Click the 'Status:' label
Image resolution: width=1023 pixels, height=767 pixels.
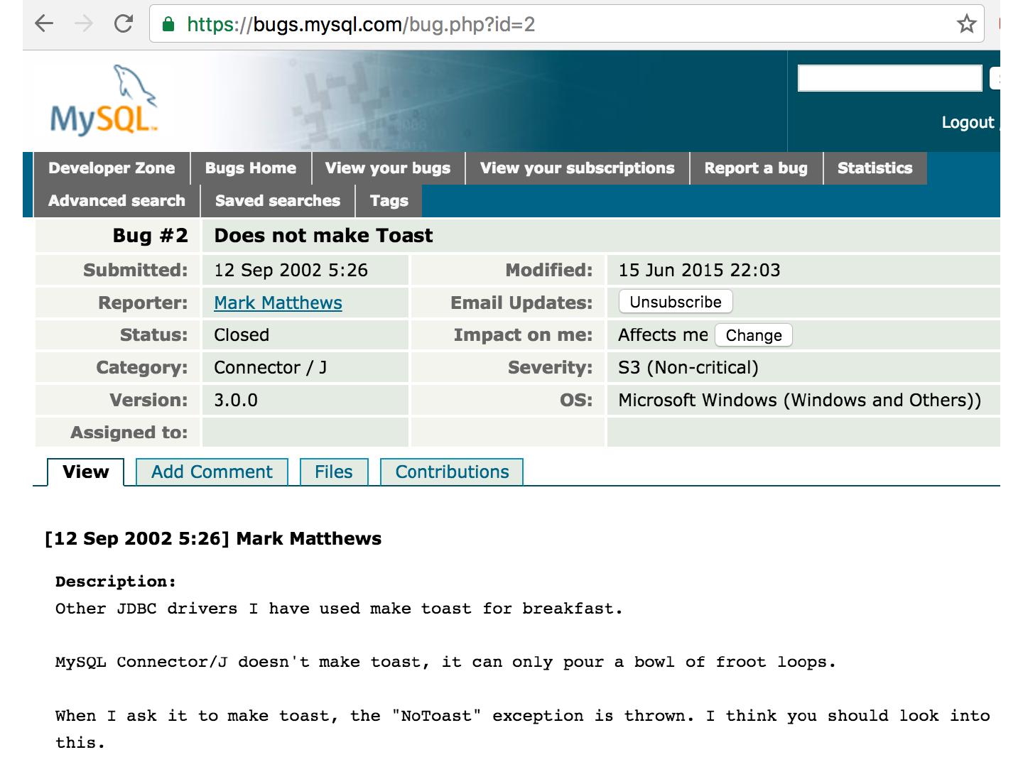[154, 335]
